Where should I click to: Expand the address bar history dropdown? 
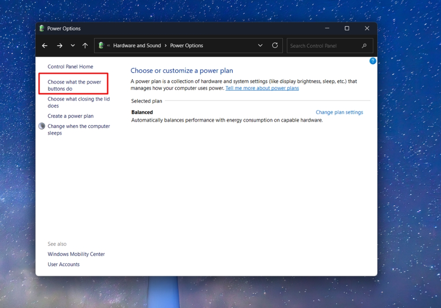click(260, 45)
